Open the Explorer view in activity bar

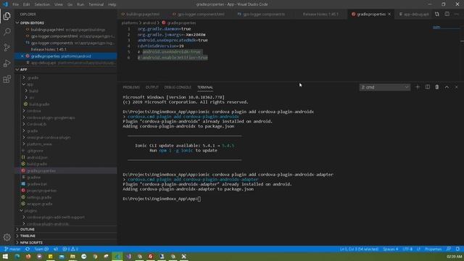click(7, 16)
